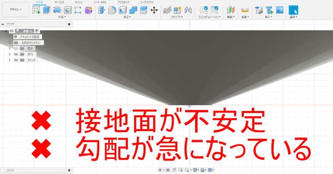Open the 挿入 dropdown menu
The width and height of the screenshot is (333, 174).
tap(269, 17)
